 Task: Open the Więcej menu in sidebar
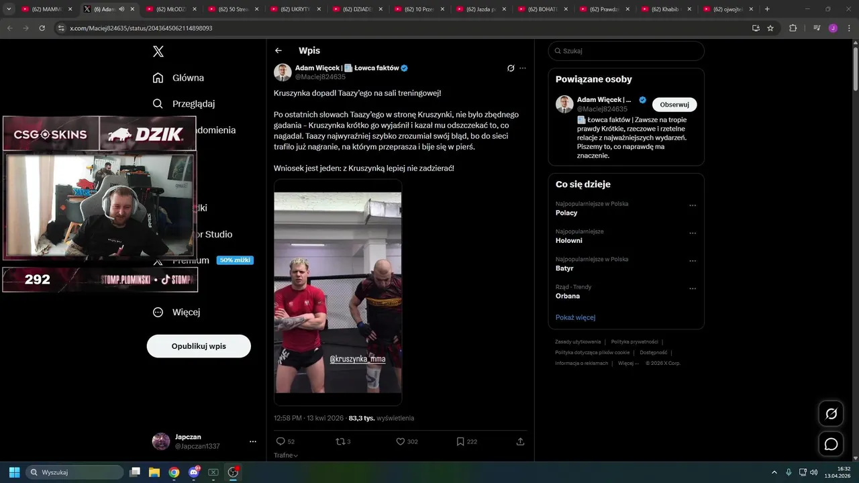(176, 312)
